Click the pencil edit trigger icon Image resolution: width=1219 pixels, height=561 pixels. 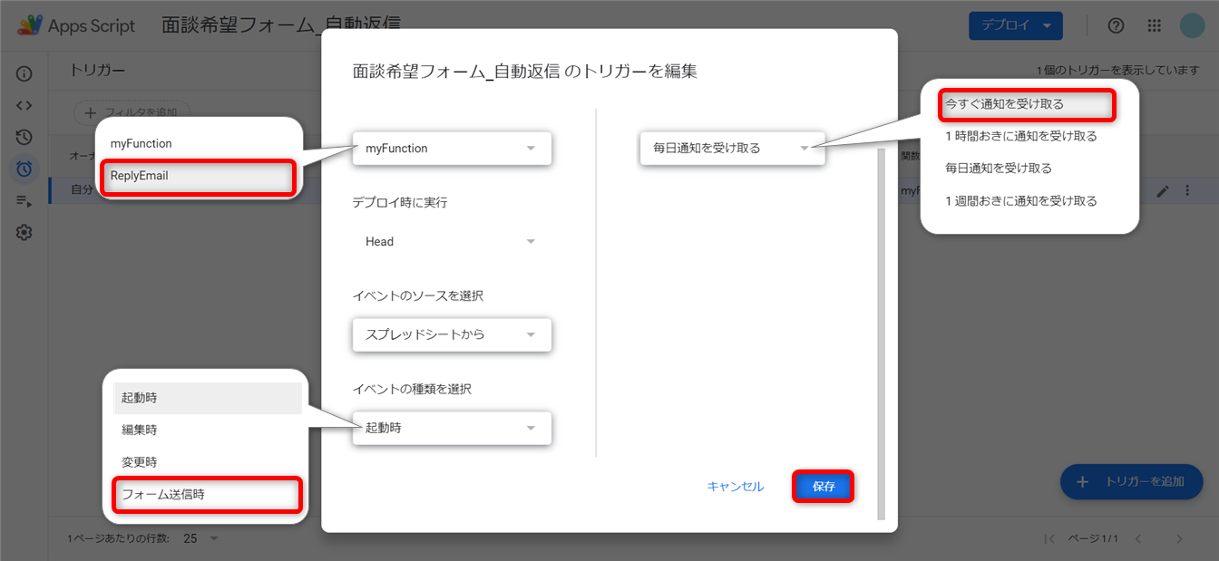coord(1163,190)
